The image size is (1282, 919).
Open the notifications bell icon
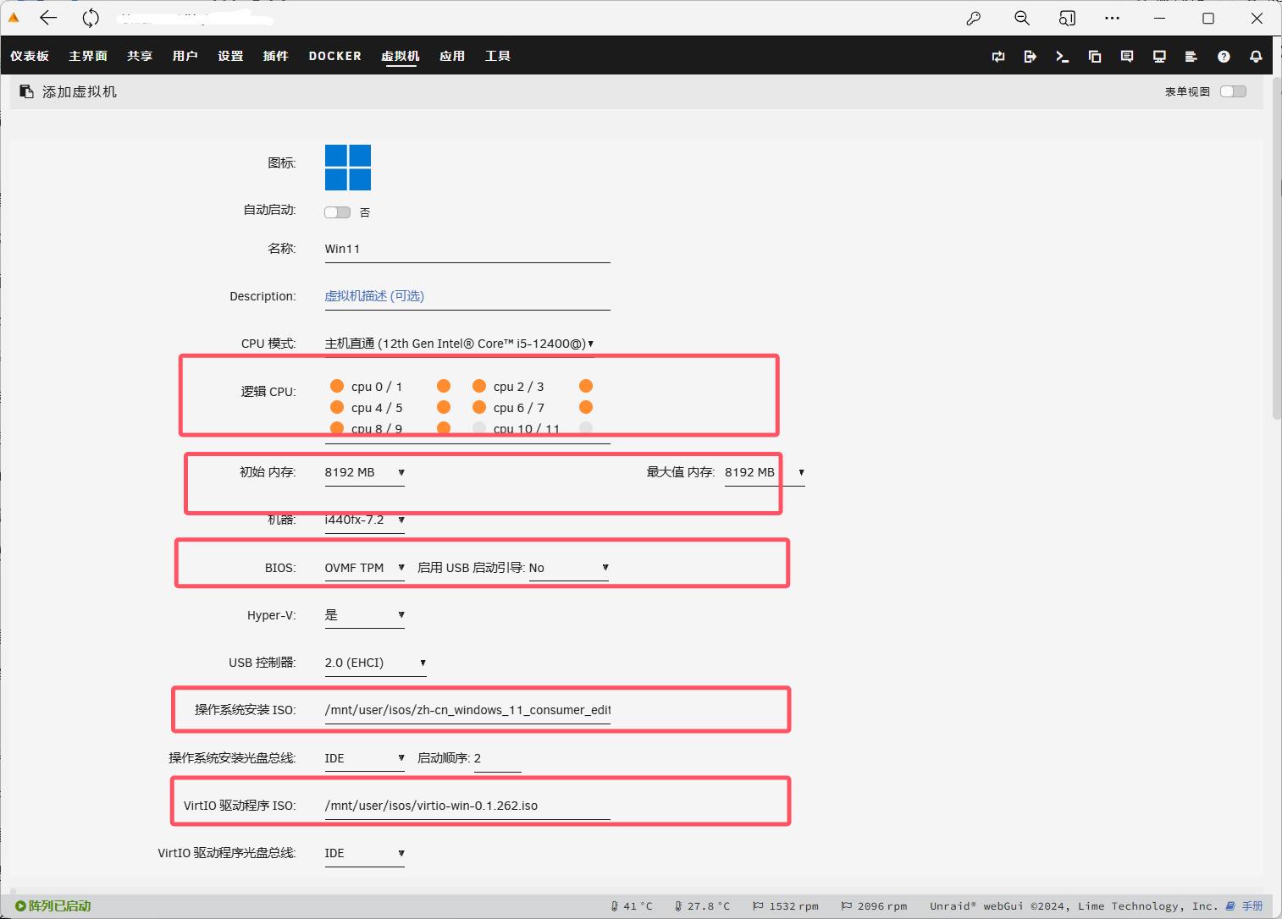[x=1256, y=57]
